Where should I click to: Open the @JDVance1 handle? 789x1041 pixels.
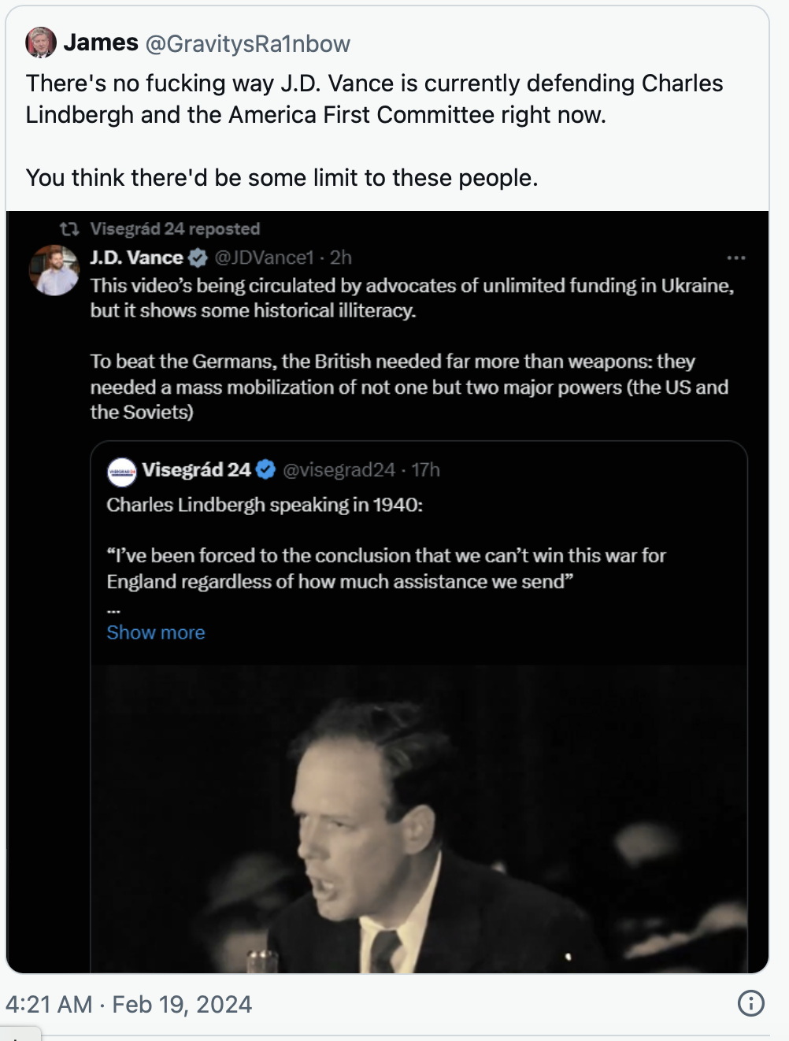tap(264, 257)
